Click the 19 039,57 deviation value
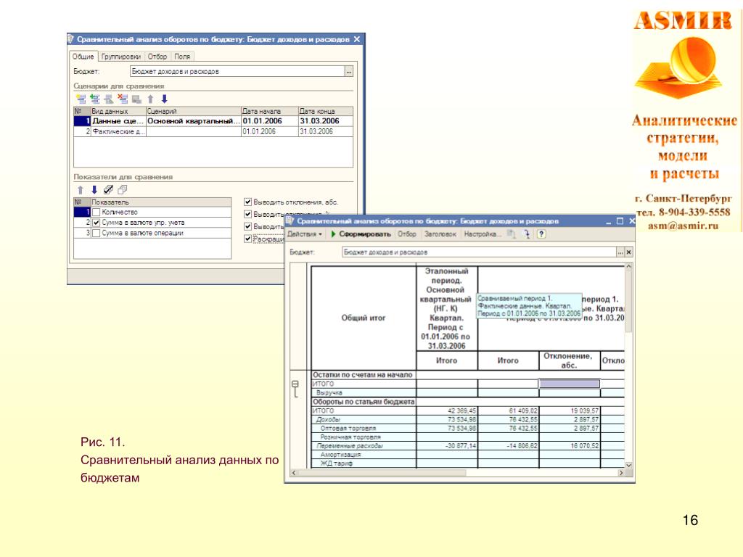Viewport: 743px width, 557px height. click(584, 410)
